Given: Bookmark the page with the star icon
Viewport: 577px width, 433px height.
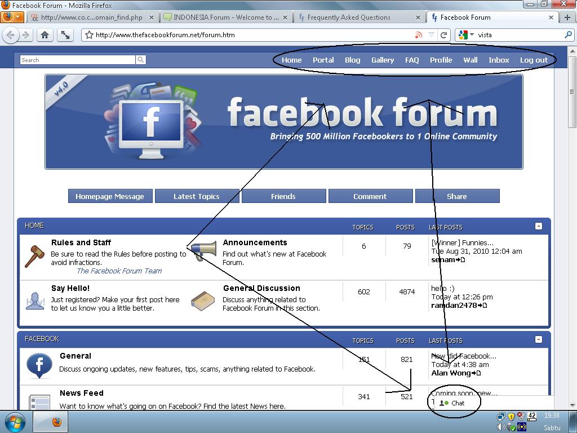Looking at the screenshot, I should coord(89,35).
